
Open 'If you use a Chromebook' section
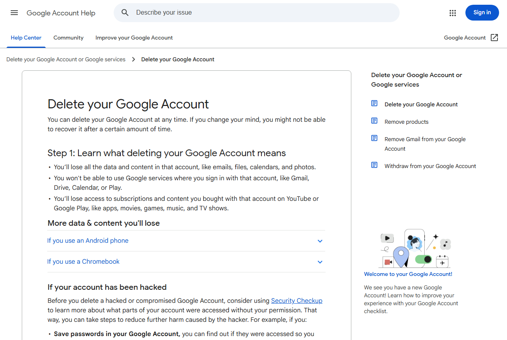pos(186,262)
